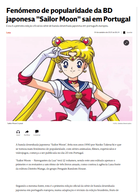This screenshot has width=140, height=192.
Task: Open the Lusa author link
Action: 9,32
